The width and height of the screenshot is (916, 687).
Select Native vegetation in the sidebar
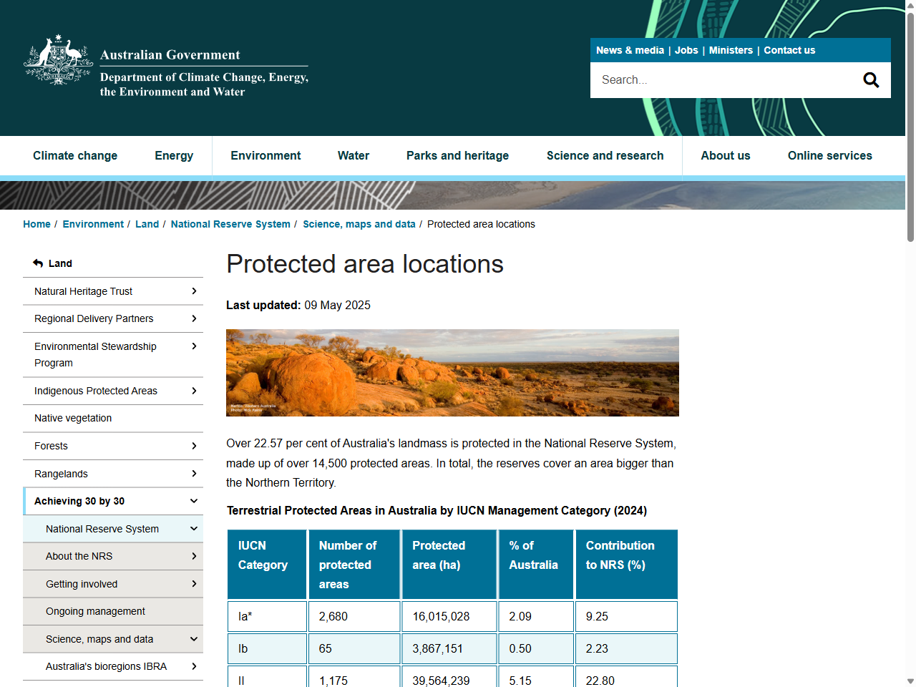pos(73,418)
